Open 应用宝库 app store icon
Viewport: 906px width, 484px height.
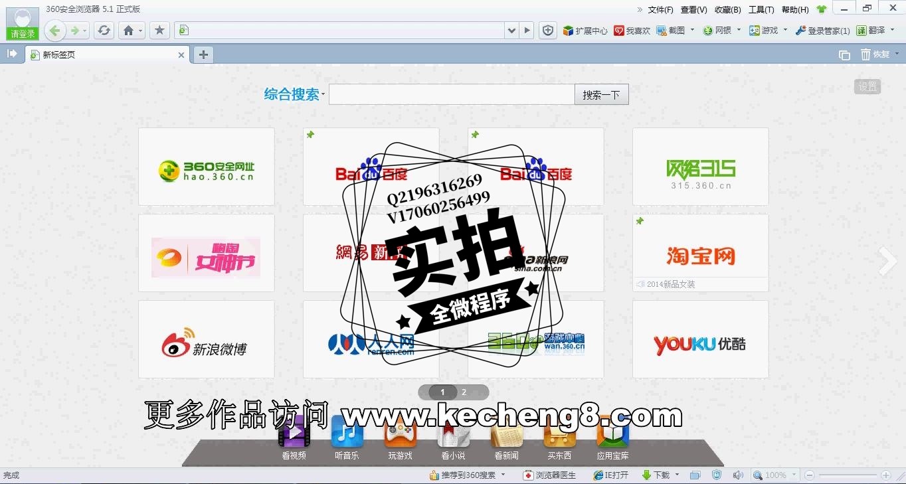[613, 438]
